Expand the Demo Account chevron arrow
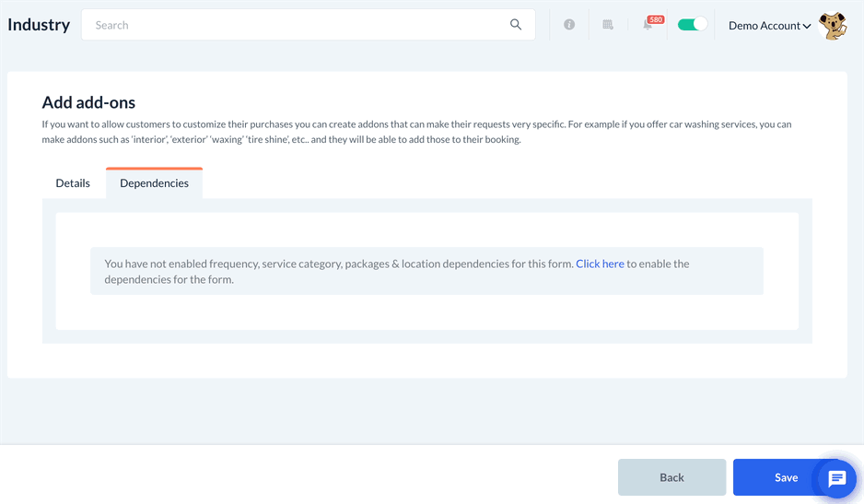This screenshot has width=864, height=504. [x=807, y=27]
